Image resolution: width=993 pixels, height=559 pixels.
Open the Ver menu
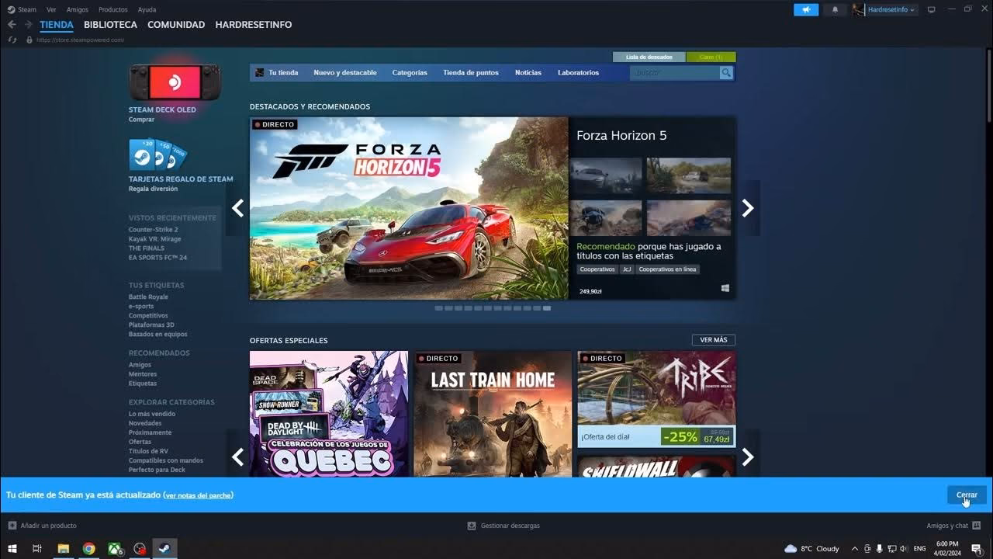(51, 9)
